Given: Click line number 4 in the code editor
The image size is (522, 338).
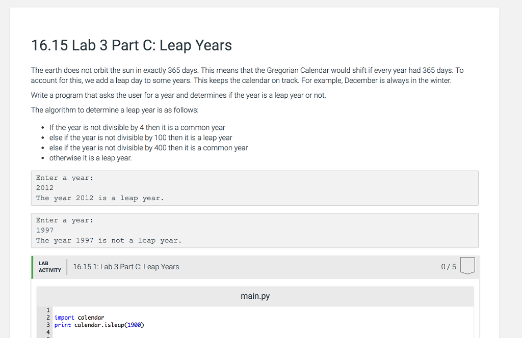Looking at the screenshot, I should point(48,331).
